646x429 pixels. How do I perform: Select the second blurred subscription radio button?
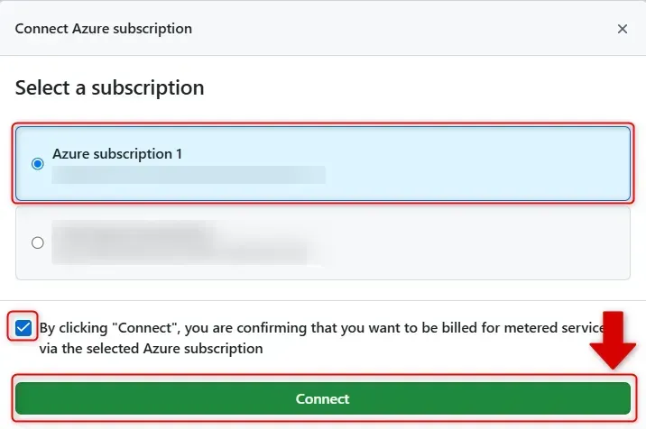(37, 242)
